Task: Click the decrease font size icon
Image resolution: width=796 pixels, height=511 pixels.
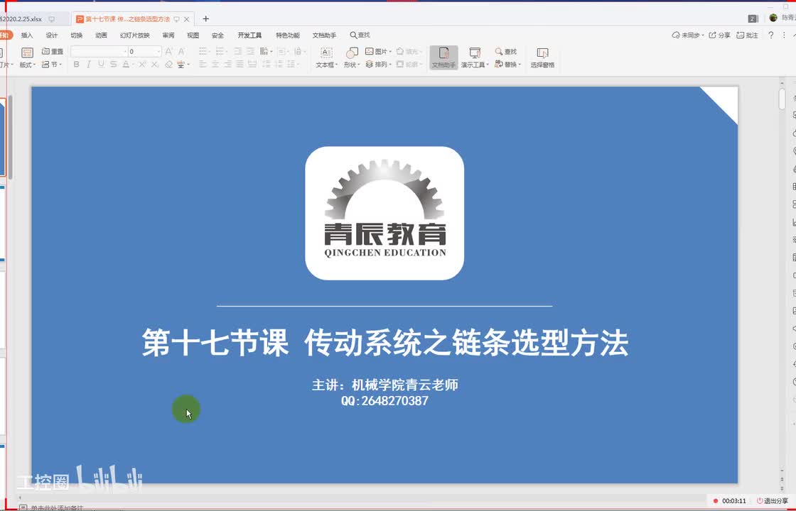Action: (181, 51)
